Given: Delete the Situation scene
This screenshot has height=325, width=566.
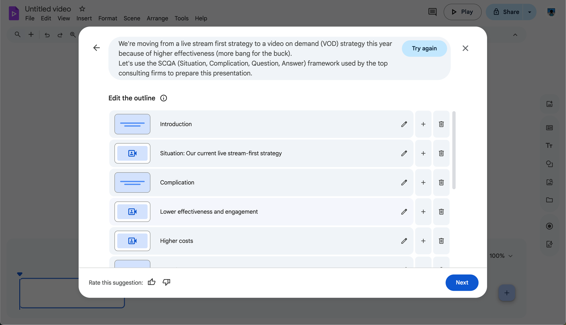Looking at the screenshot, I should click(x=441, y=153).
